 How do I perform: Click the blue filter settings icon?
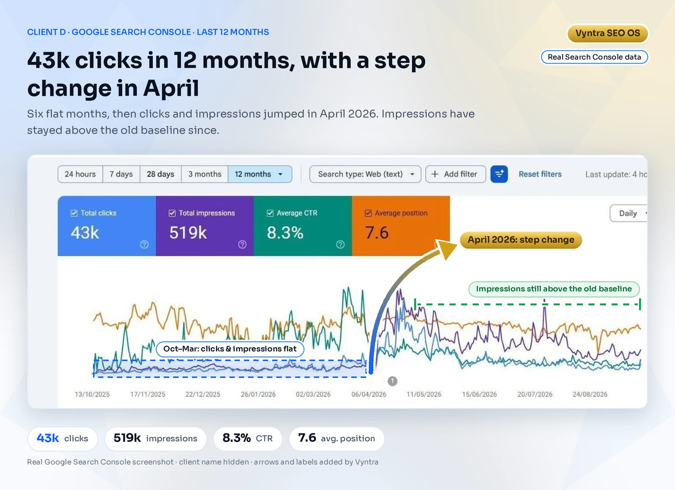[x=499, y=174]
